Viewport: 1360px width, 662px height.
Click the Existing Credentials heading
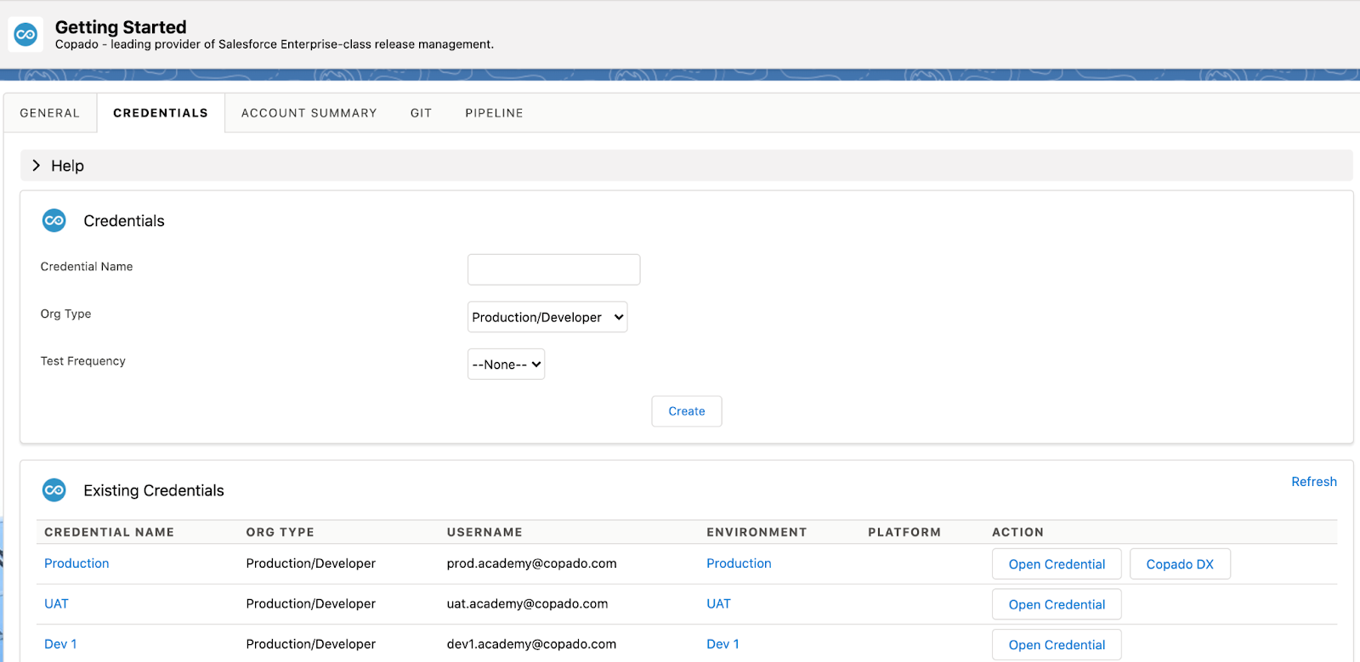coord(154,490)
